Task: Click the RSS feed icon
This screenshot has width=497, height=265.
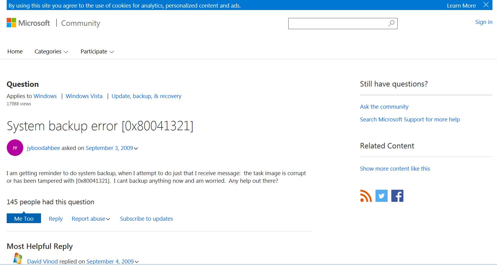Action: tap(366, 196)
